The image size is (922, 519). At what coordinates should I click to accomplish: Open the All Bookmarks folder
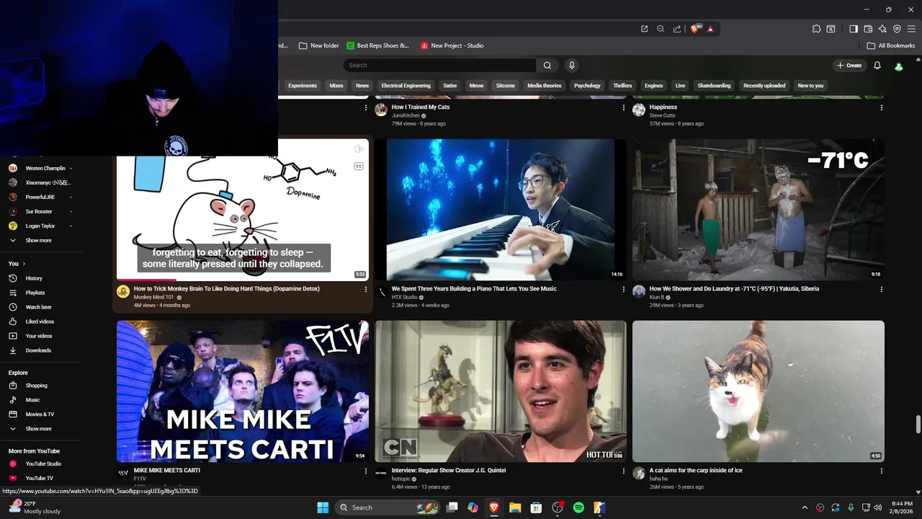891,45
